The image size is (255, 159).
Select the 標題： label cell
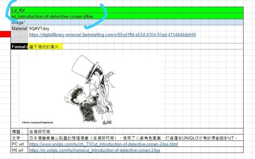[x=19, y=131]
